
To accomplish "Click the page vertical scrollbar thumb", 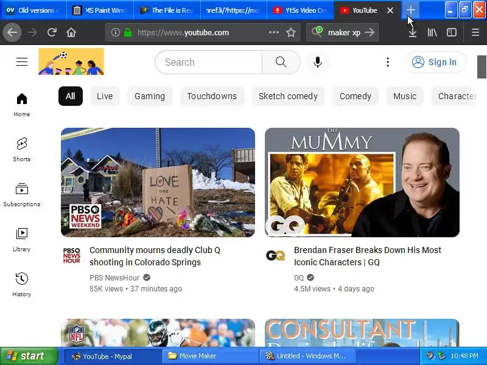I will click(482, 67).
